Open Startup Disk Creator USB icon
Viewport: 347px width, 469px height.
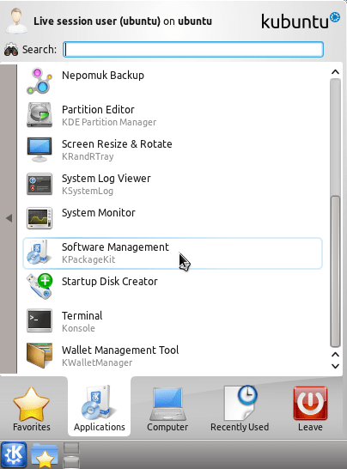(40, 286)
